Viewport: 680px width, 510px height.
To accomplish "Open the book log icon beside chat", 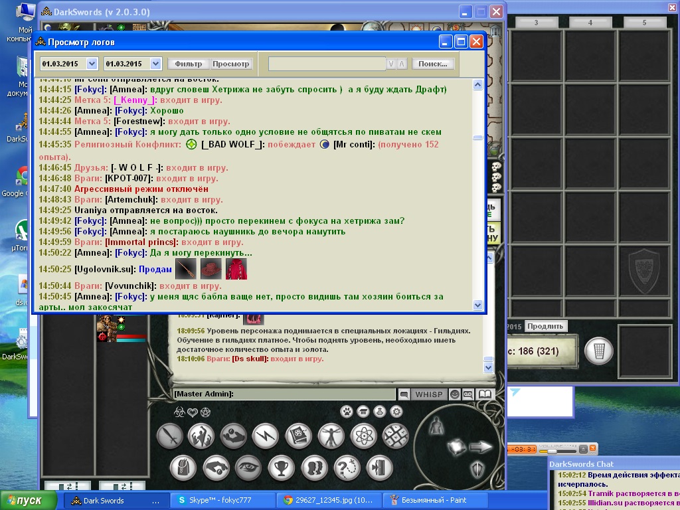I will pyautogui.click(x=485, y=394).
